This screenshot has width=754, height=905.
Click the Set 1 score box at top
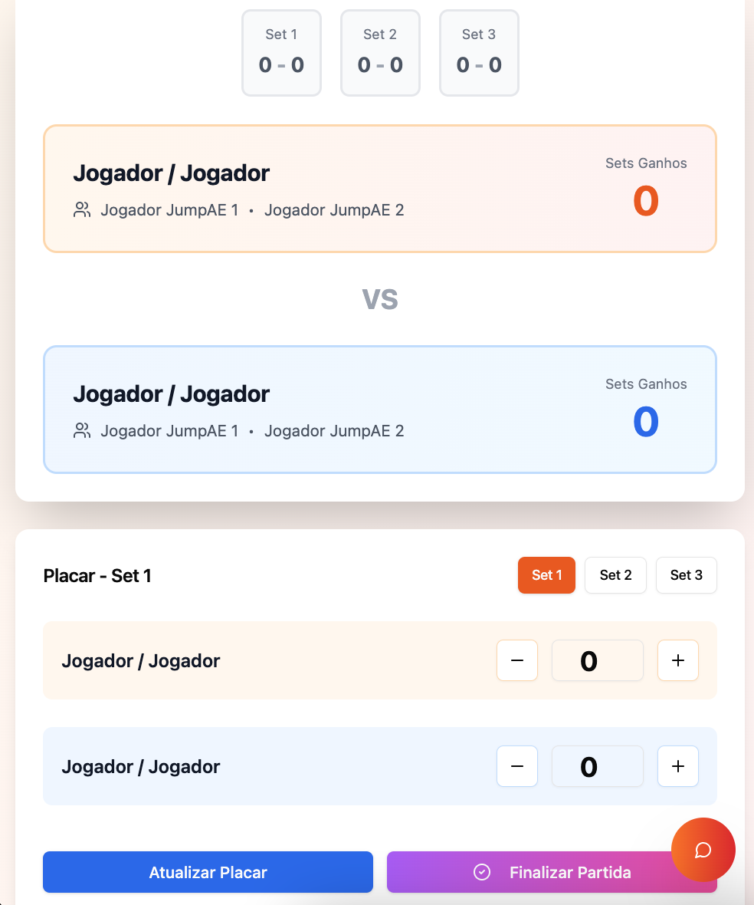(x=281, y=53)
